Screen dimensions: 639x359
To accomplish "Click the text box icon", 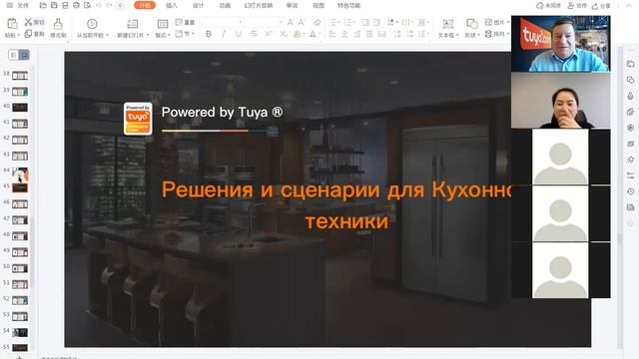I will [448, 24].
